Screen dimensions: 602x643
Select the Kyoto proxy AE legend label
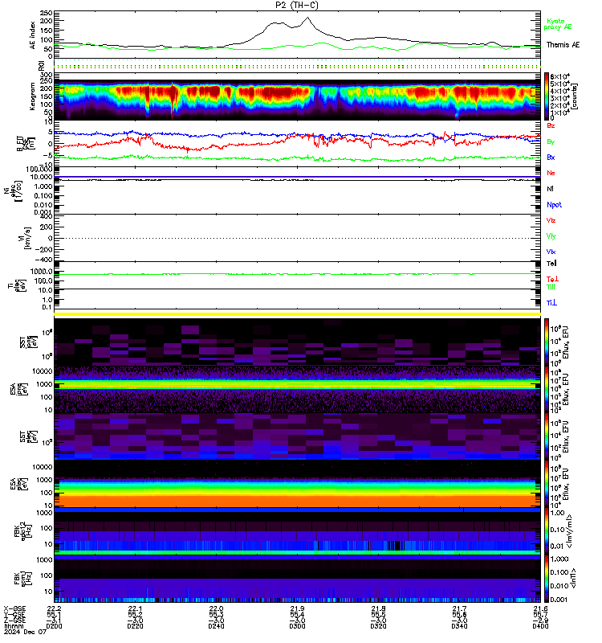tap(557, 24)
